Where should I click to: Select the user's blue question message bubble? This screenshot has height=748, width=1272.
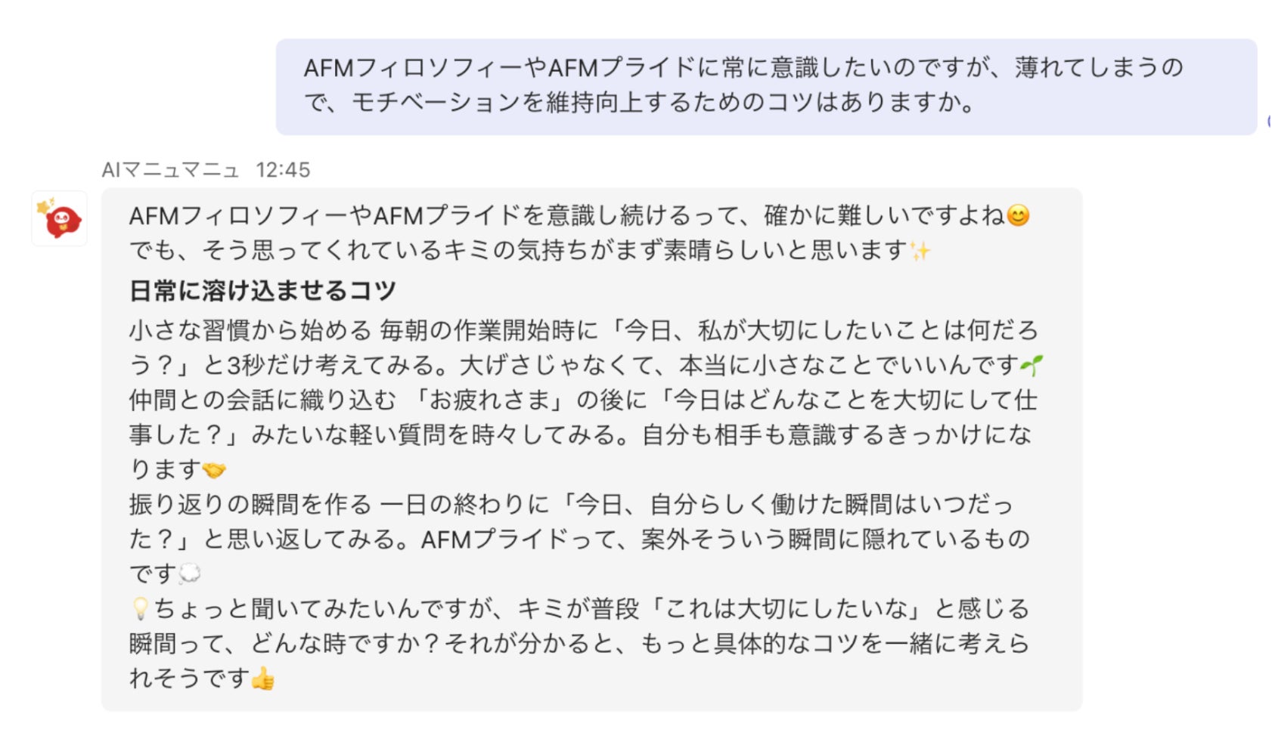pyautogui.click(x=766, y=87)
